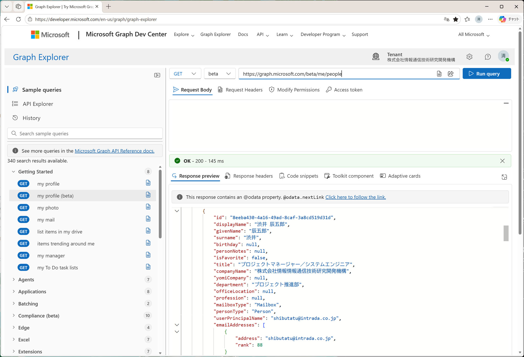The image size is (524, 357).
Task: Click the Microsoft logo
Action: (50, 35)
